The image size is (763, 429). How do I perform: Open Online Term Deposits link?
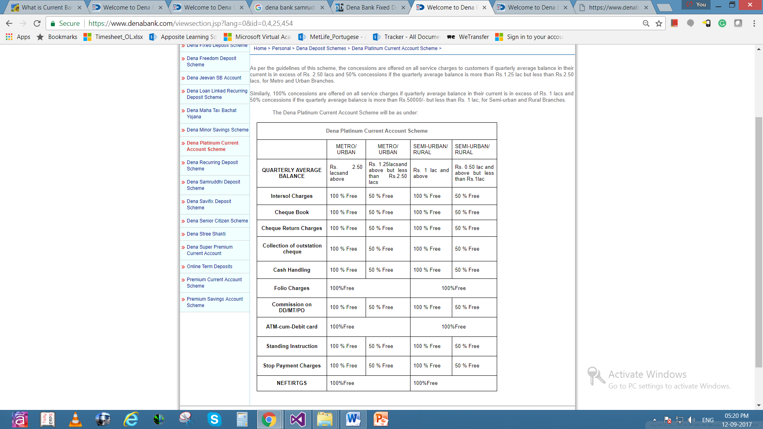tap(209, 267)
